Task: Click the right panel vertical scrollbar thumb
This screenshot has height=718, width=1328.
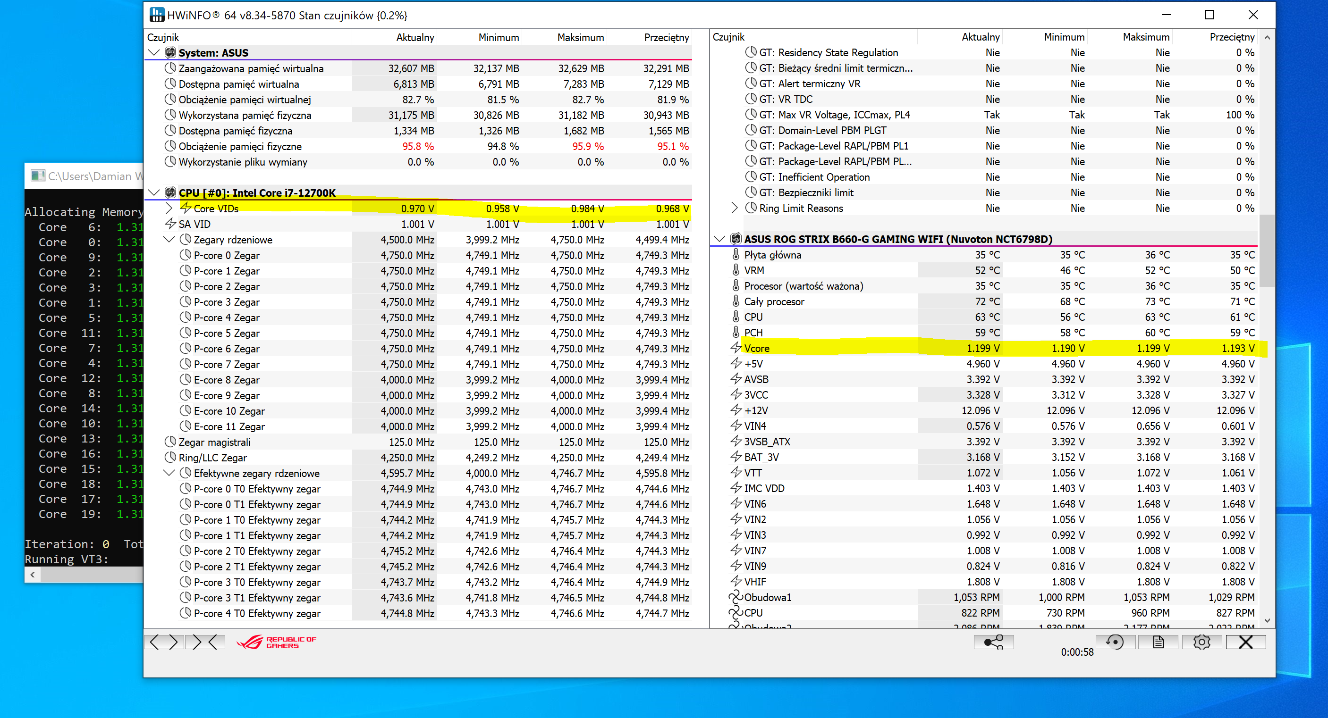Action: click(1266, 250)
